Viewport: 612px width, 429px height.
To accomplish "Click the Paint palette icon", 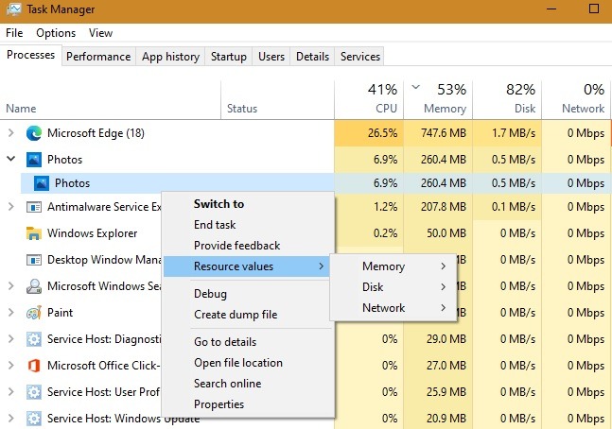I will point(34,313).
